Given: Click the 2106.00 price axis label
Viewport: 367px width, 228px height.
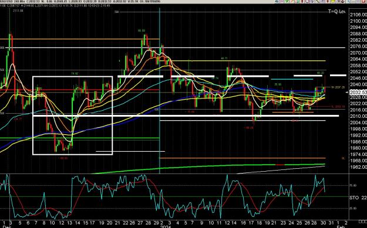Looking at the screenshot, I should [x=358, y=15].
